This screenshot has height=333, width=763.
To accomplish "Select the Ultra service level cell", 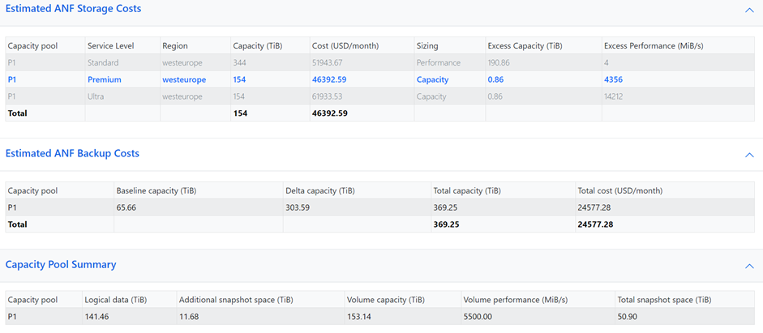I will 96,96.
